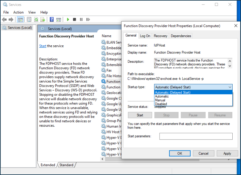
Task: Collapse the Startup type combo box arrow
Action: (x=230, y=87)
